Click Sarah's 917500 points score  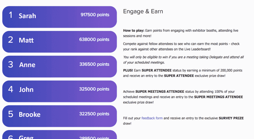(95, 15)
